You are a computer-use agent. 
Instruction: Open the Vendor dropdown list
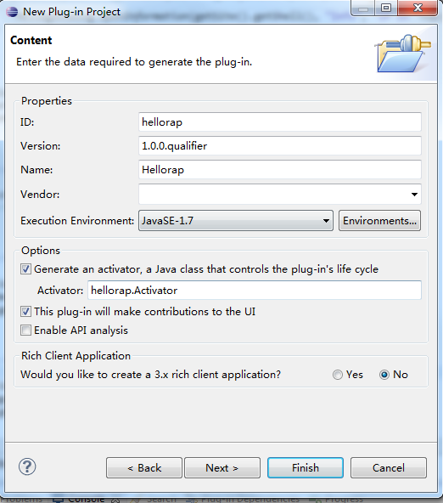point(414,195)
